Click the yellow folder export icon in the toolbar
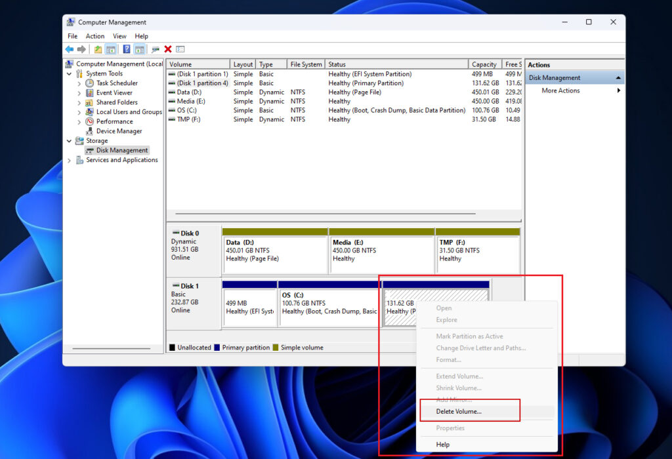This screenshot has height=459, width=672. click(x=98, y=49)
